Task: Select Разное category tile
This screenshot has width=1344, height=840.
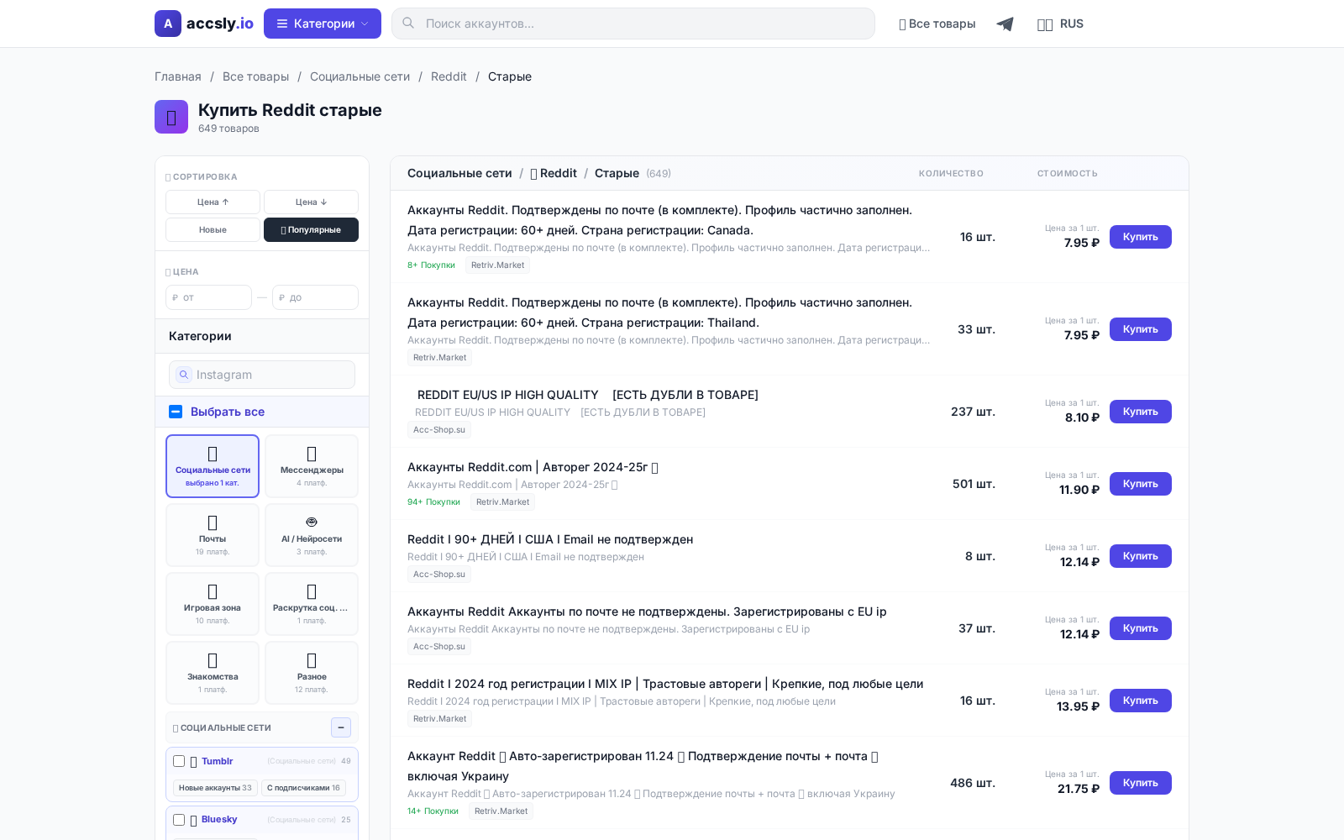Action: (312, 673)
